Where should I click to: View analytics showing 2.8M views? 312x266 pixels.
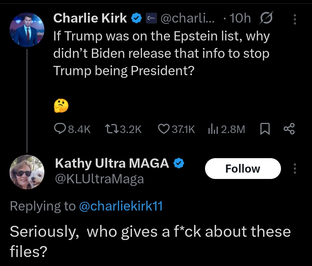click(x=226, y=129)
